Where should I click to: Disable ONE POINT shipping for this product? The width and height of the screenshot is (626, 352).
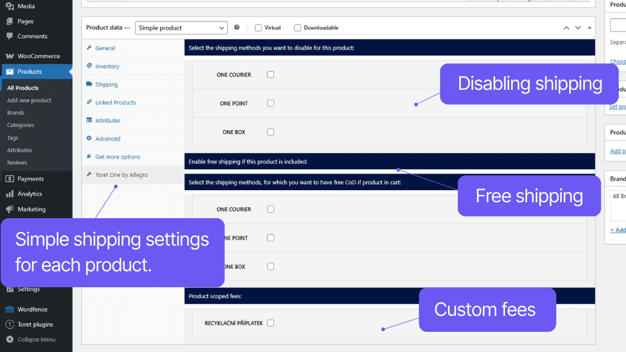tap(271, 103)
